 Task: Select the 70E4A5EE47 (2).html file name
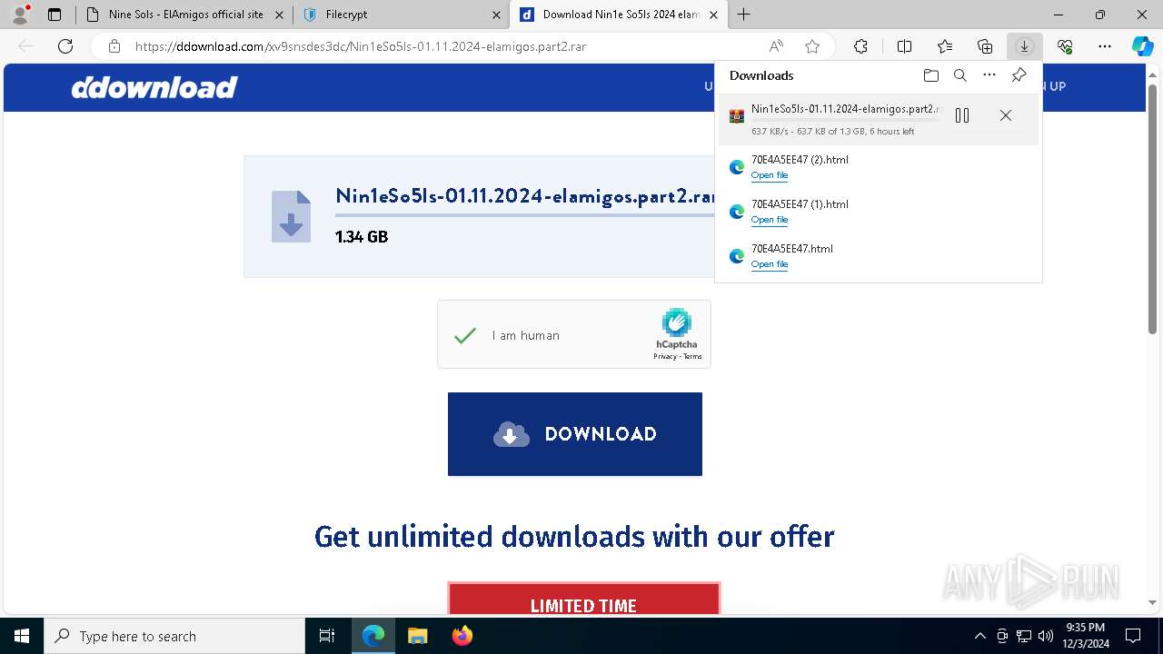(800, 160)
